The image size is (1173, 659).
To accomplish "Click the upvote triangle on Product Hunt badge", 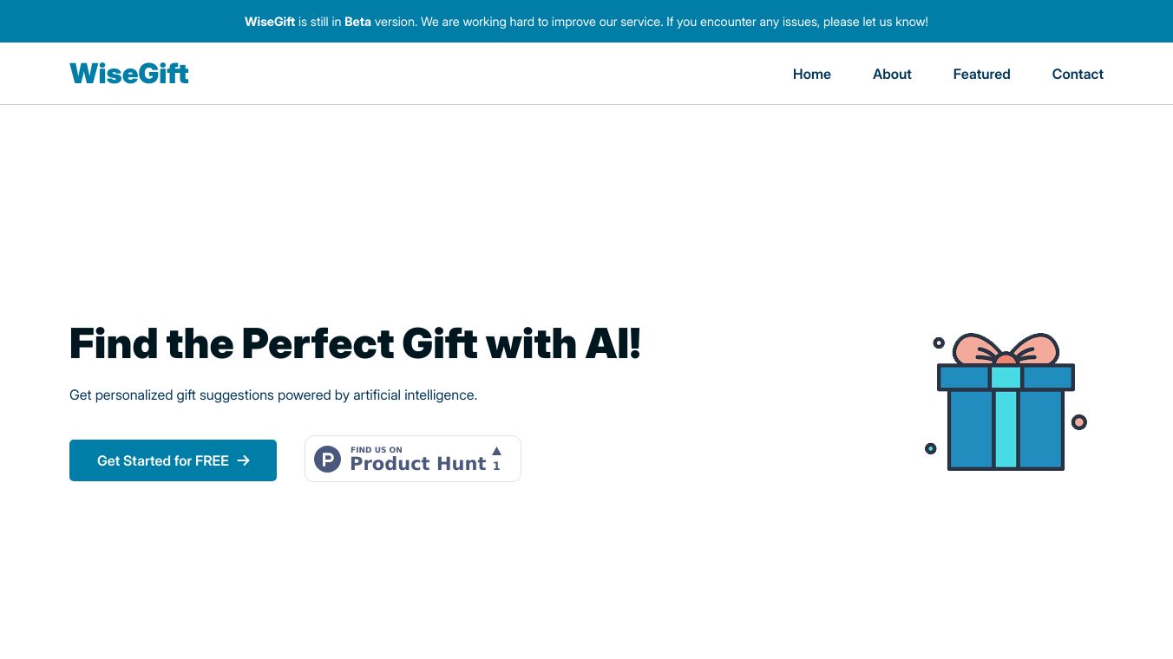I will click(496, 450).
